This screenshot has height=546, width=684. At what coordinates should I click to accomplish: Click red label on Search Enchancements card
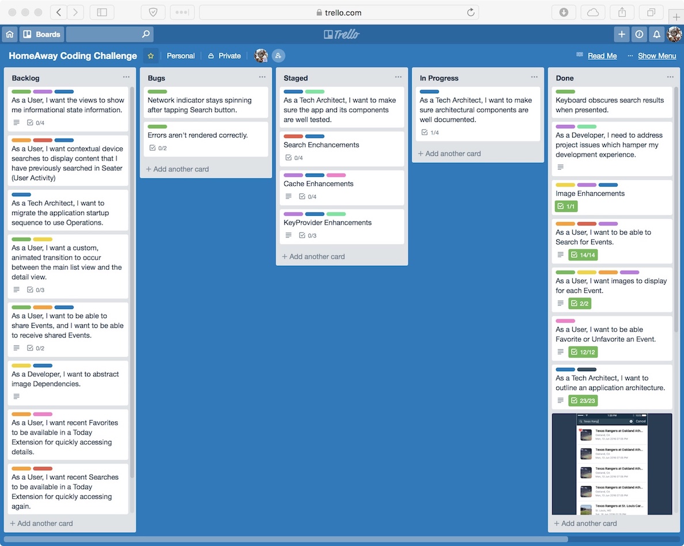(x=293, y=136)
